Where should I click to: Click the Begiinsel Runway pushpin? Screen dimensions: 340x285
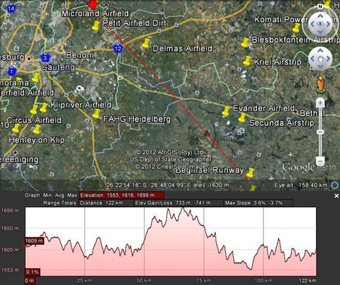point(250,173)
